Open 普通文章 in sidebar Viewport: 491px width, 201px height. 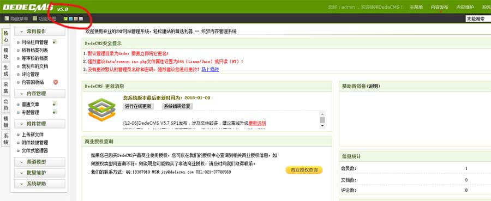[31, 105]
